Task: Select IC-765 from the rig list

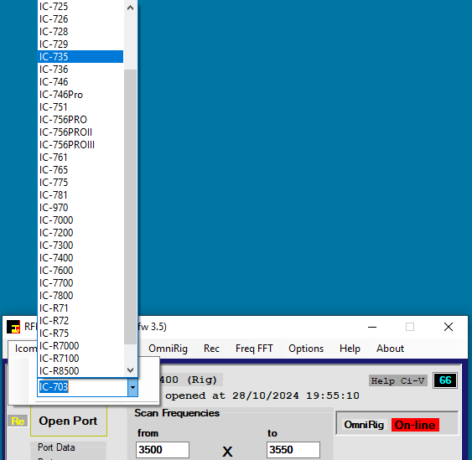Action: click(80, 170)
